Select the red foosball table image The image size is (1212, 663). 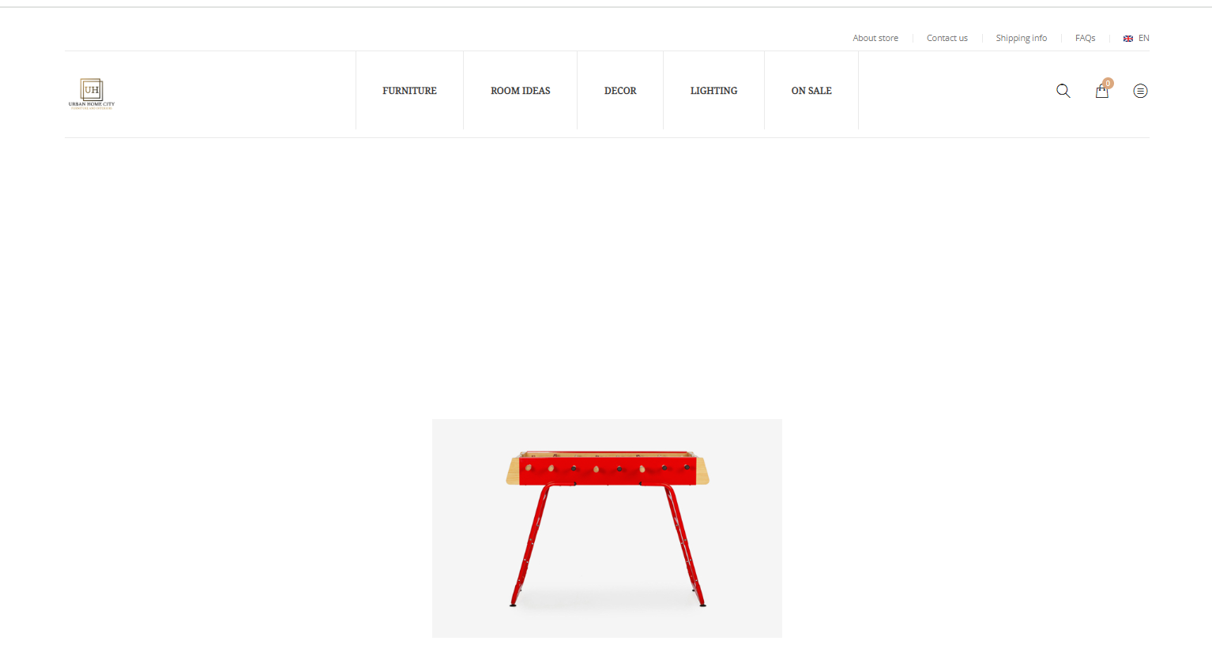607,528
